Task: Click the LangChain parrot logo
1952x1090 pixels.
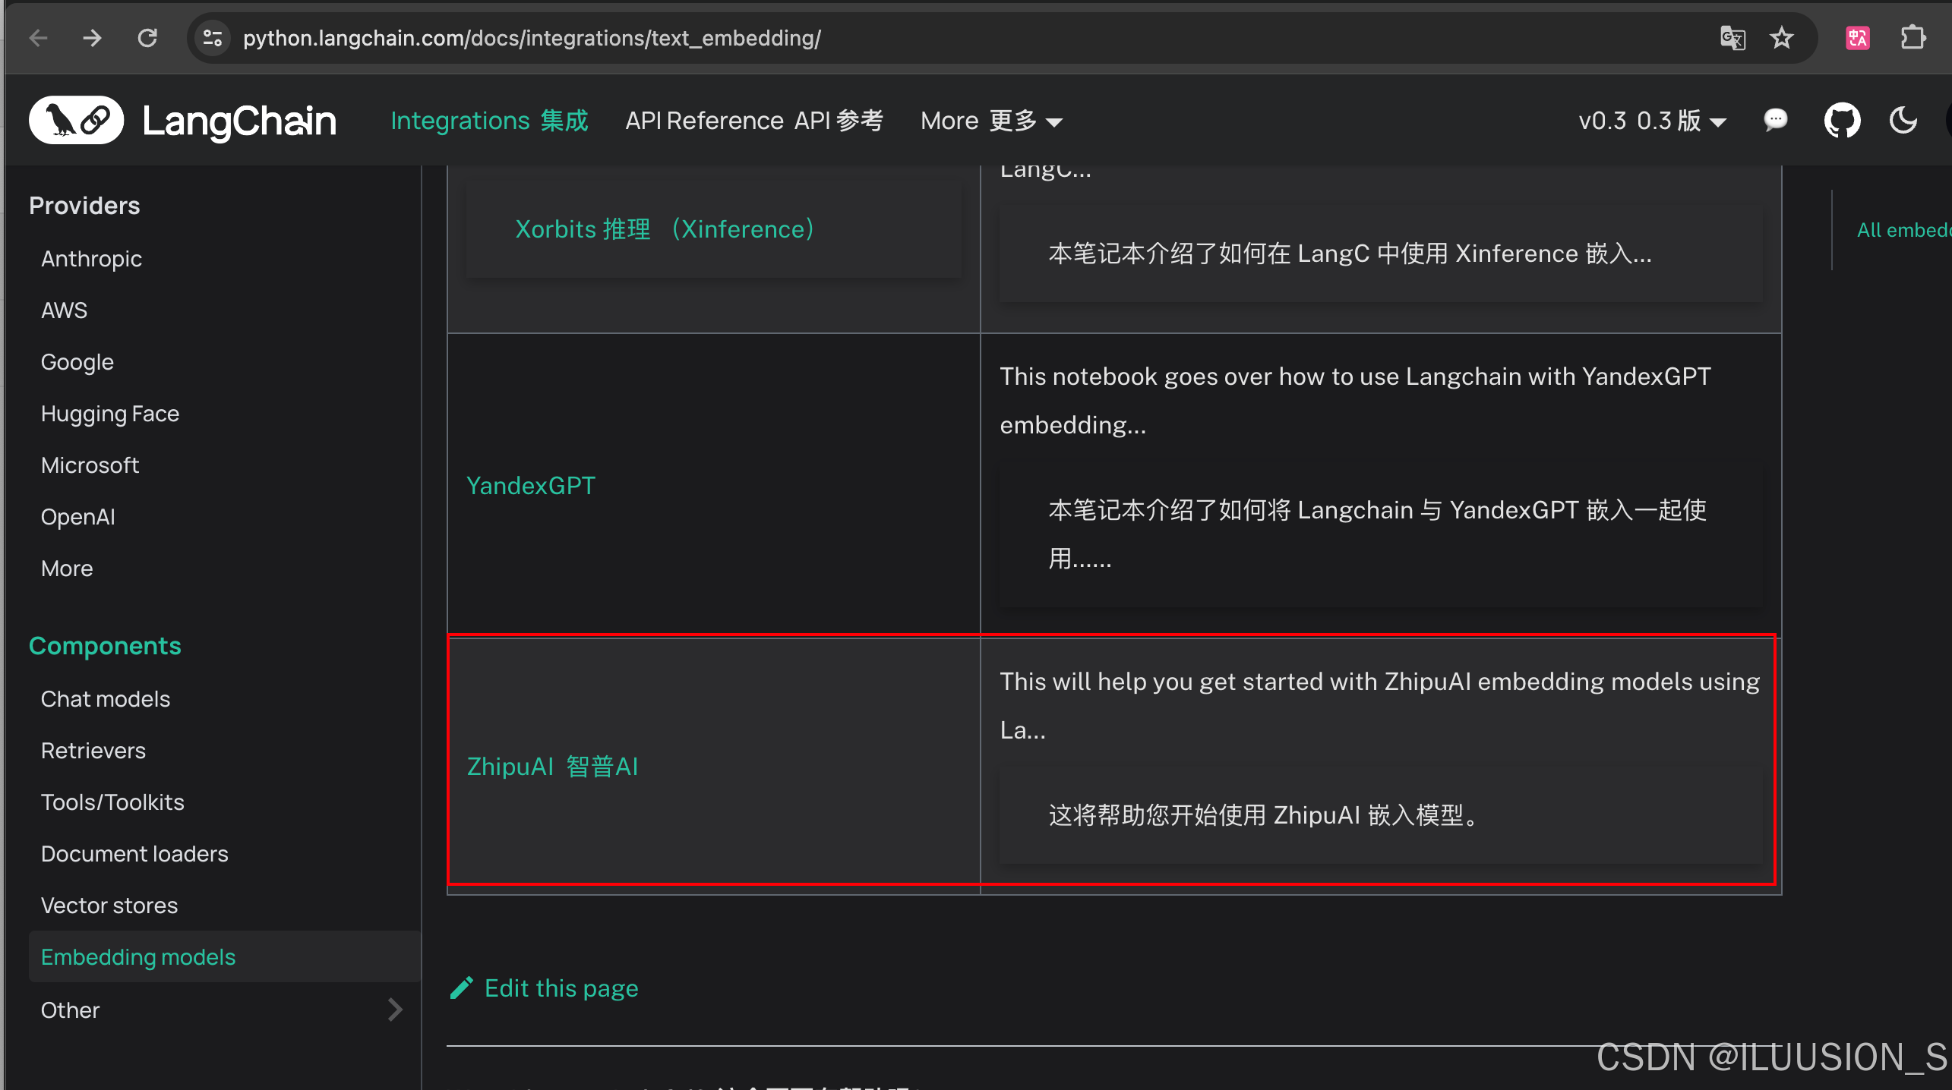Action: (76, 121)
